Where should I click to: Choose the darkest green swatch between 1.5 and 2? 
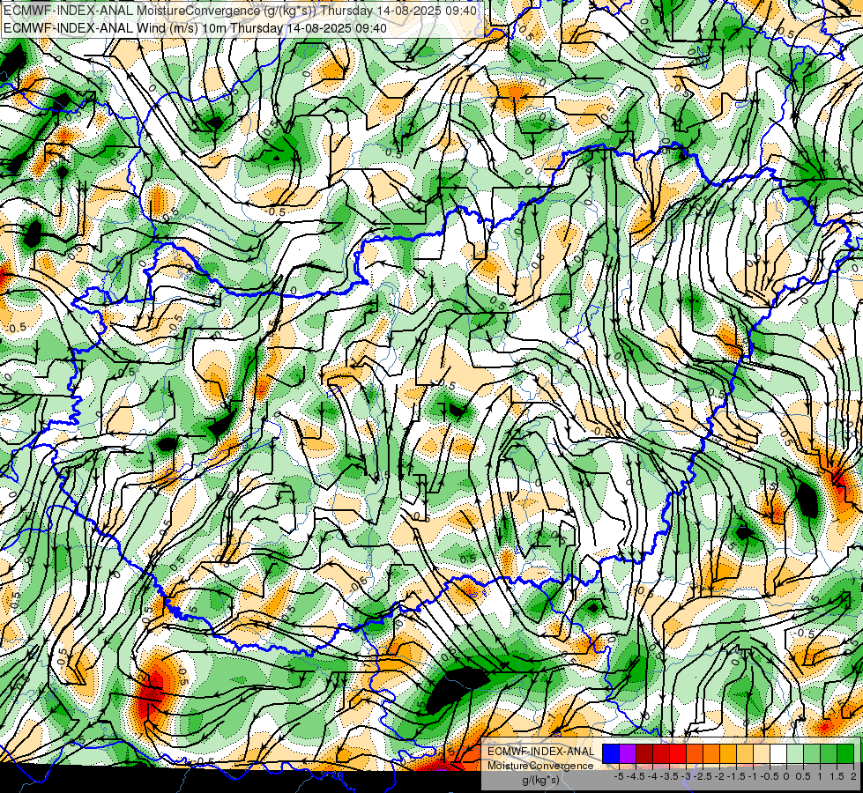point(845,753)
